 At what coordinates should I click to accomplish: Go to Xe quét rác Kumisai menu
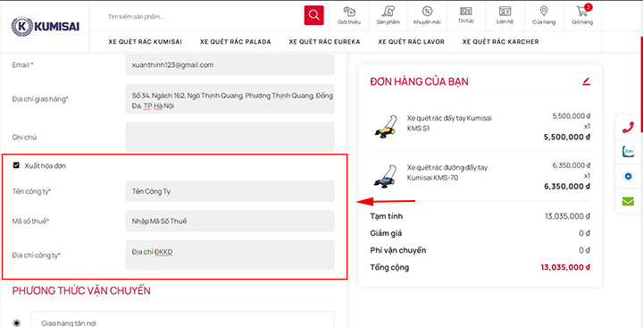146,41
